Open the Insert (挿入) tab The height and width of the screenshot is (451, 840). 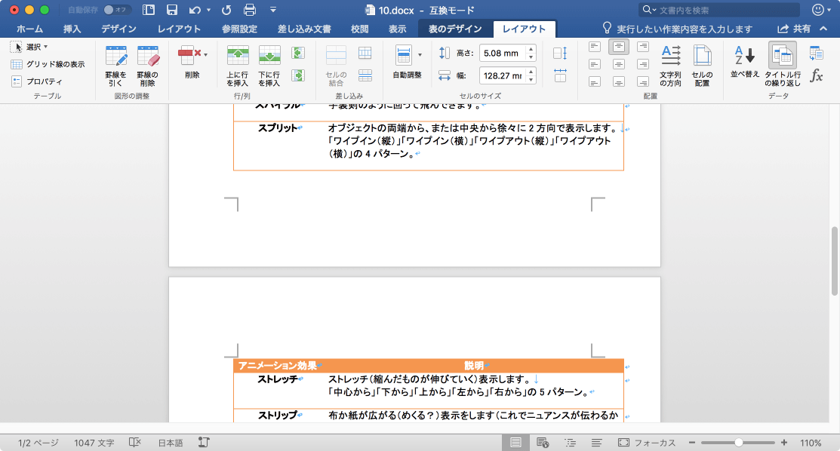click(72, 29)
